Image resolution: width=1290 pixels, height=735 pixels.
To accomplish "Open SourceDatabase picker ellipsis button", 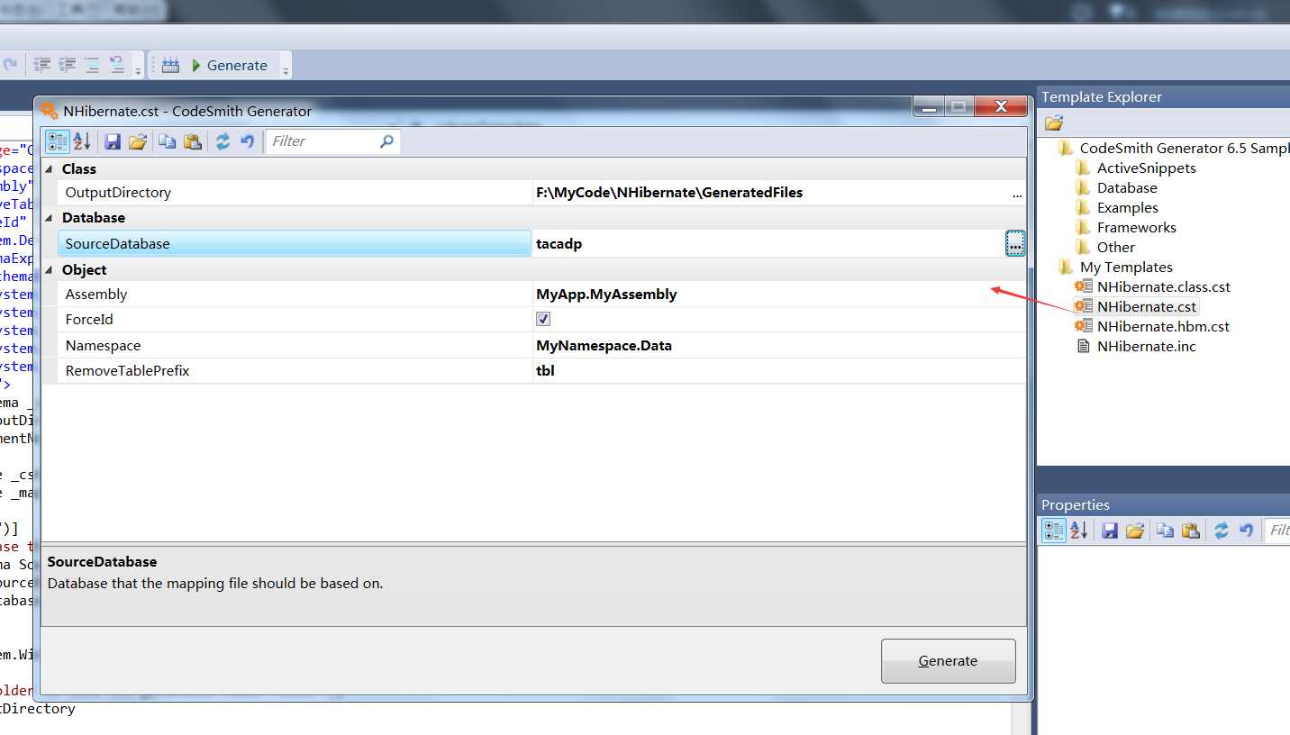I will point(1015,243).
